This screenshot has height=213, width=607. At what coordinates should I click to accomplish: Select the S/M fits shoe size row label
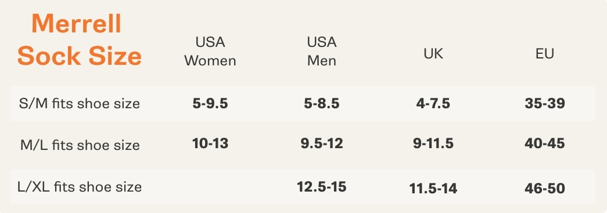(80, 104)
